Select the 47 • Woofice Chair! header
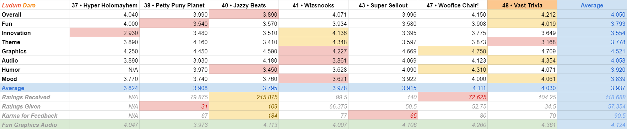Screen dimensions: 627x129 (453, 5)
